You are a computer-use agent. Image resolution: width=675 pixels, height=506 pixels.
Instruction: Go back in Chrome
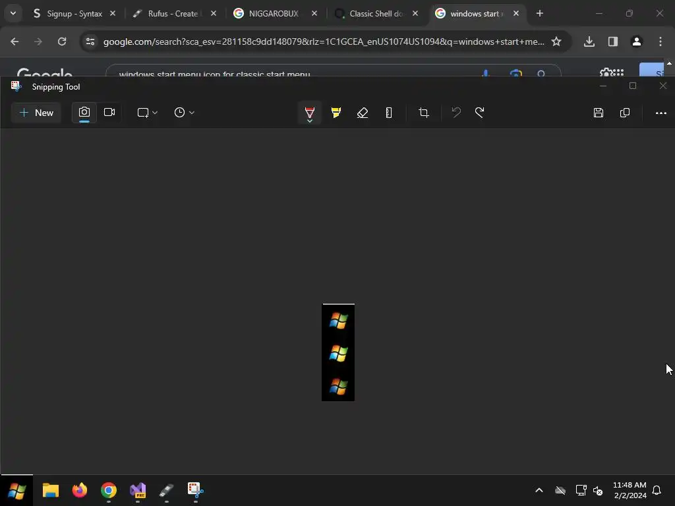tap(15, 42)
